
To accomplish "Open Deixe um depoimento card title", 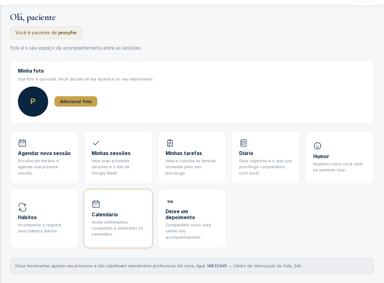I will click(x=180, y=214).
